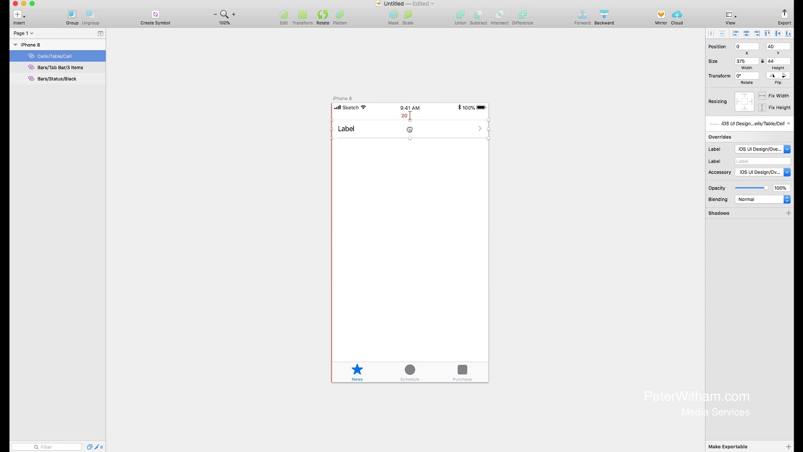
Task: Zoom out with the minus button
Action: (x=215, y=14)
